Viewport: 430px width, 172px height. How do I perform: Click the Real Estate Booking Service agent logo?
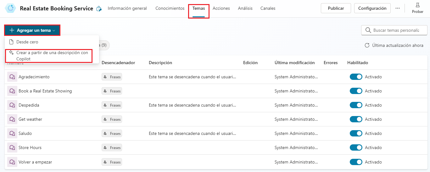(x=11, y=8)
